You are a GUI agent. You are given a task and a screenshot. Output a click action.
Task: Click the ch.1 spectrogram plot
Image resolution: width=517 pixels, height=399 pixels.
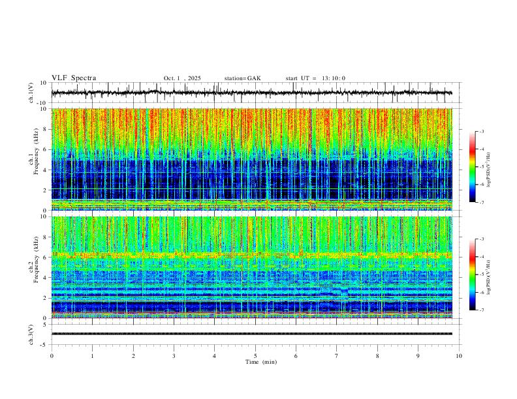252,159
